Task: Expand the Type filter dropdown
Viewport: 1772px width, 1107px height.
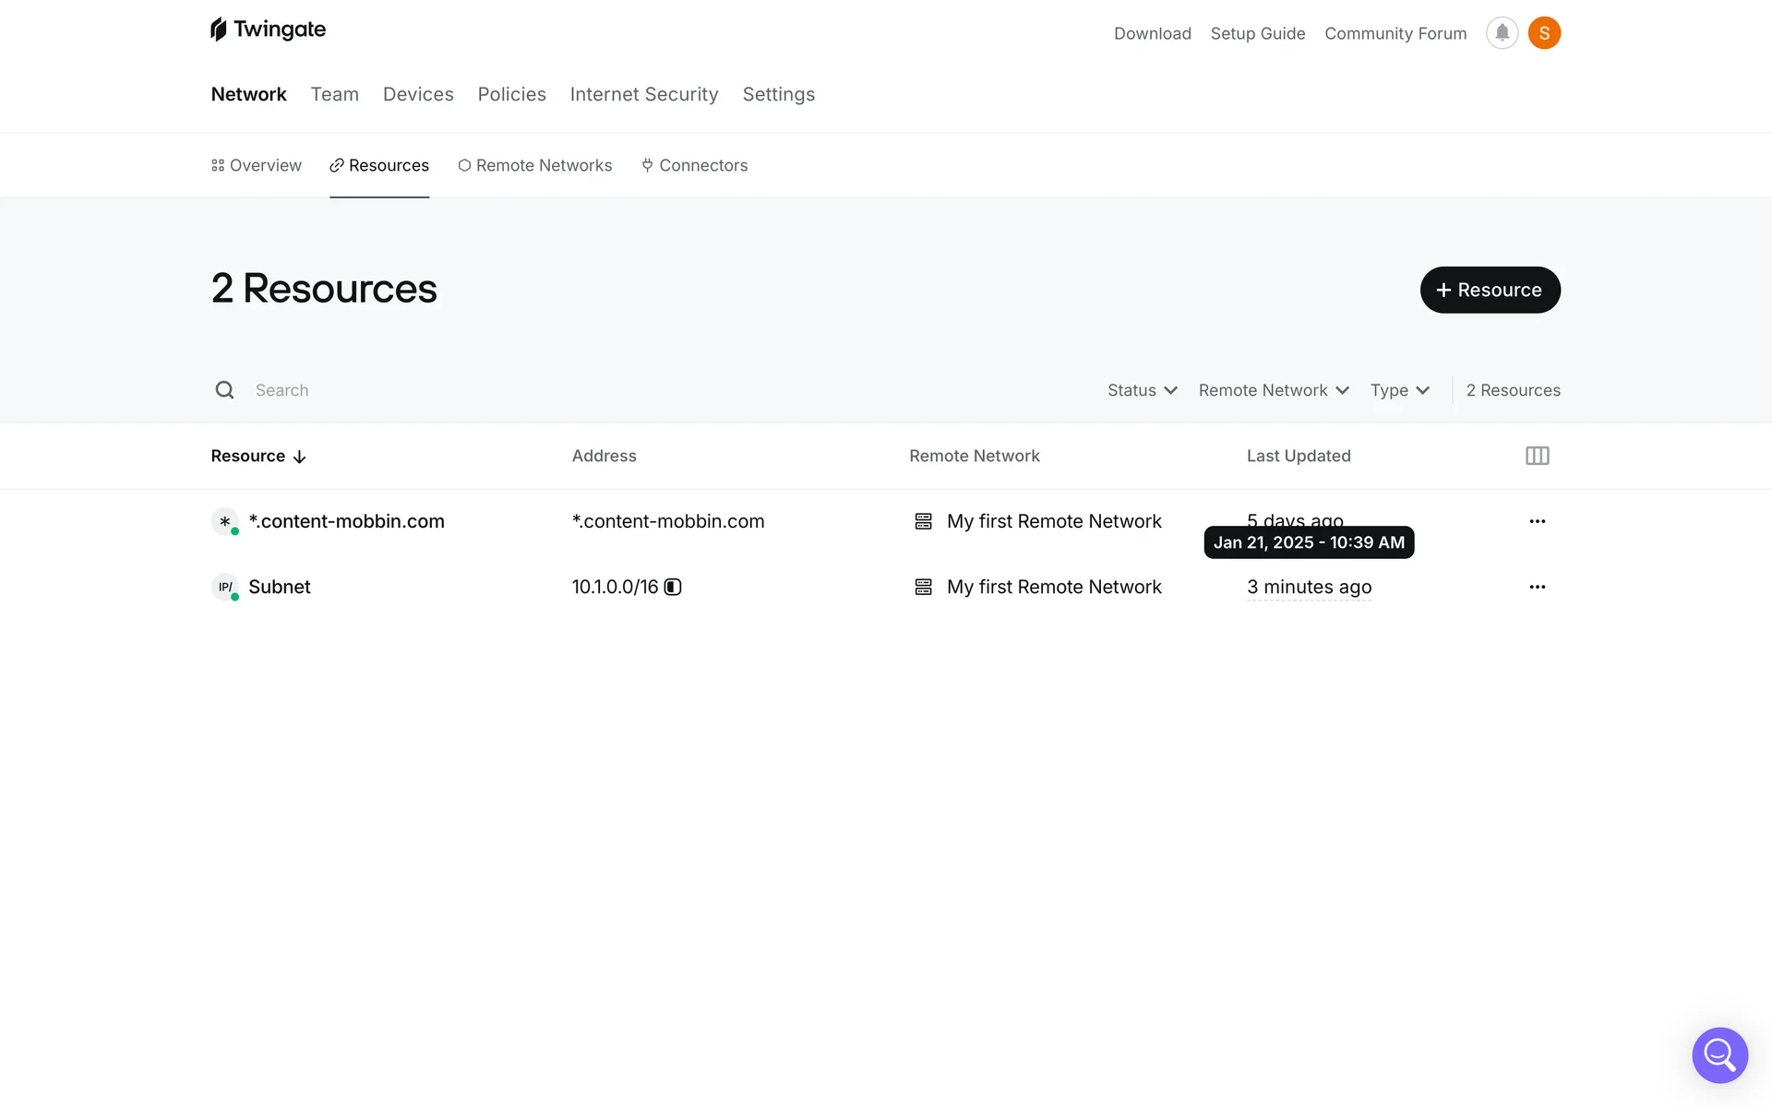Action: pos(1399,390)
